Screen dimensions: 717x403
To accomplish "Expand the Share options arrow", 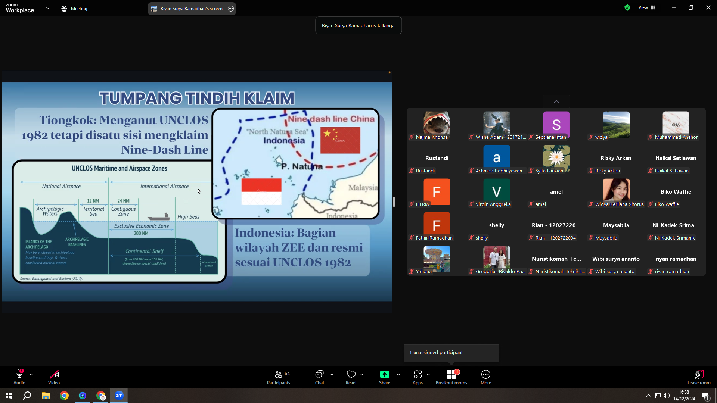I will point(398,374).
